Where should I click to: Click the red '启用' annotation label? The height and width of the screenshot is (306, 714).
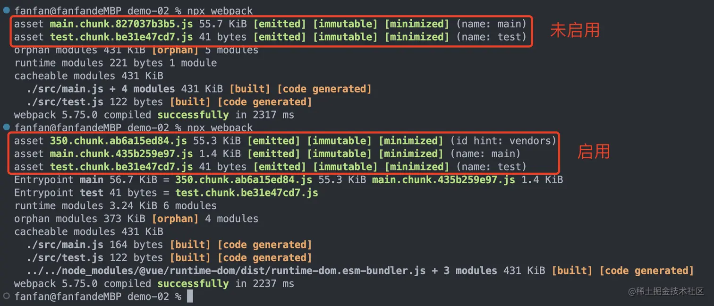pyautogui.click(x=594, y=152)
